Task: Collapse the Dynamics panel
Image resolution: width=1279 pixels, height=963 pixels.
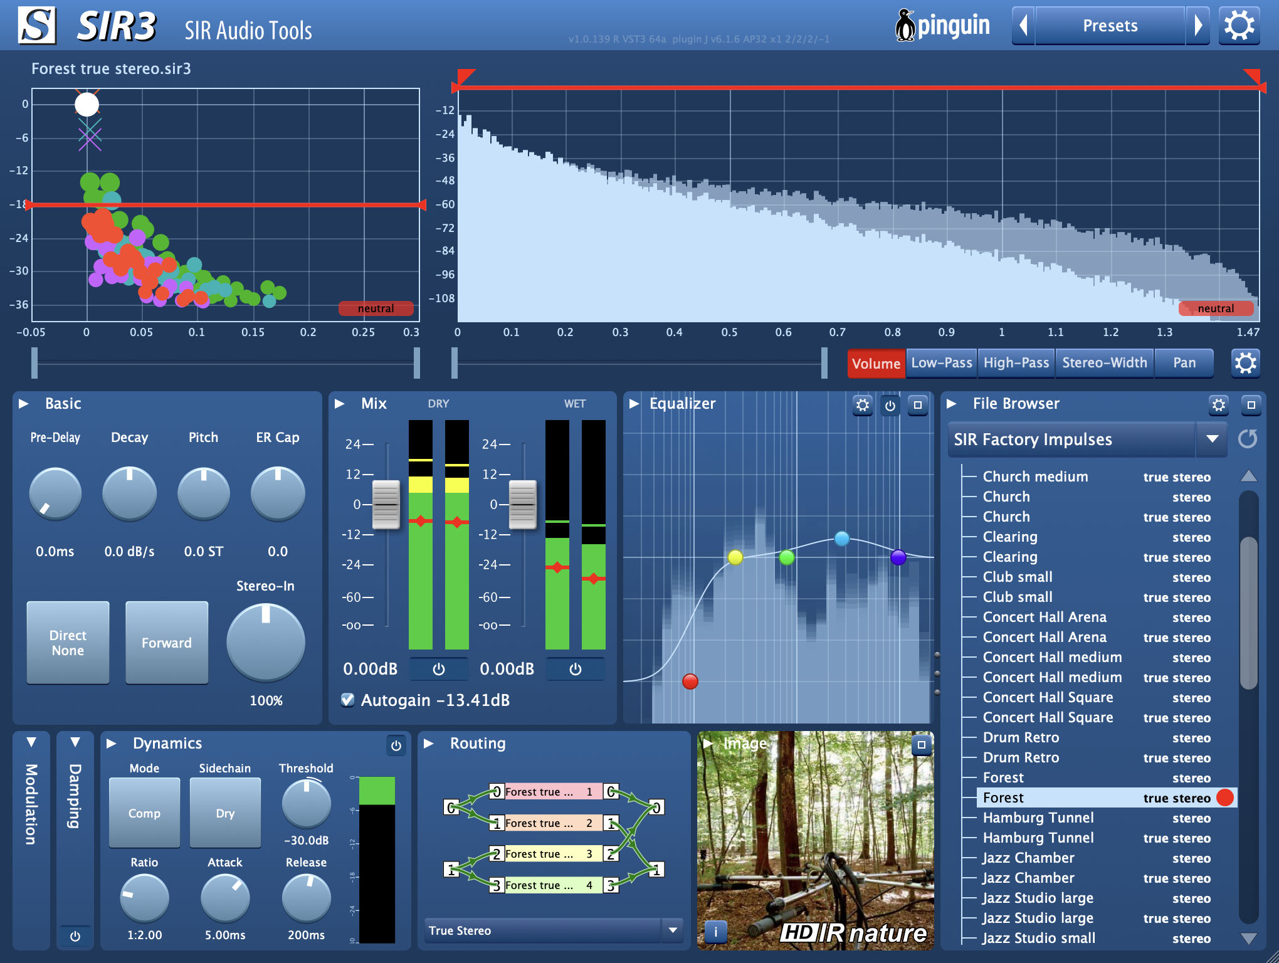Action: (112, 744)
